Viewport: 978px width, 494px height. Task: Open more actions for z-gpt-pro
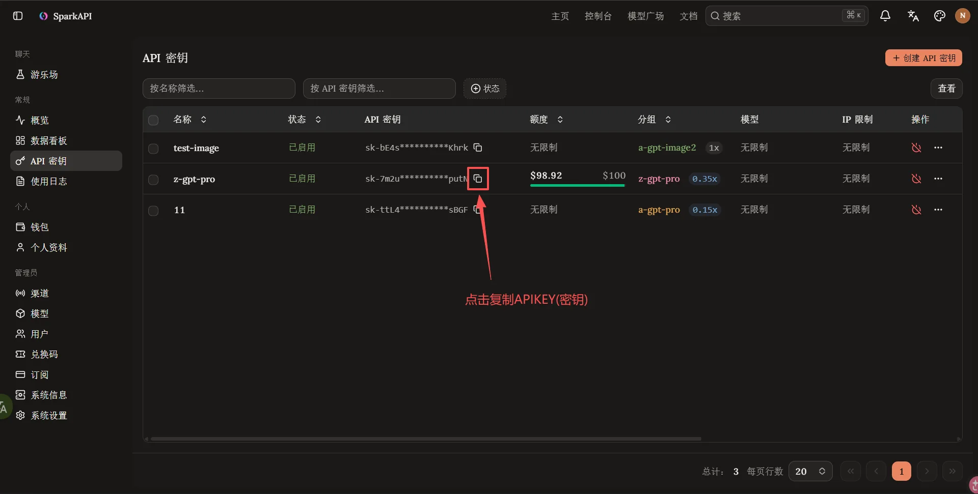coord(938,179)
